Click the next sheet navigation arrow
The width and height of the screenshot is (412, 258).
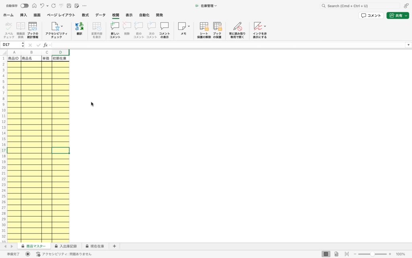[x=12, y=246]
